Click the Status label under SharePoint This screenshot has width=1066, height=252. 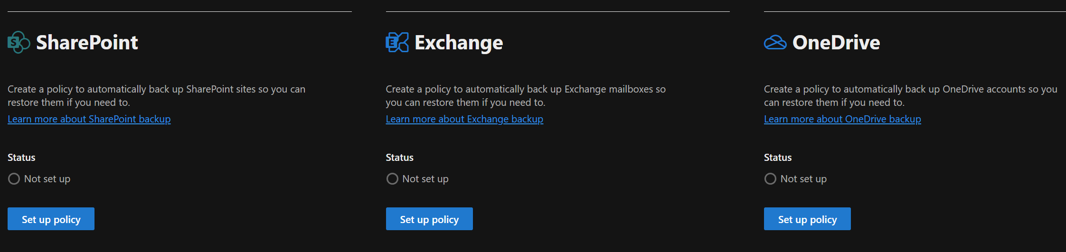(x=21, y=158)
